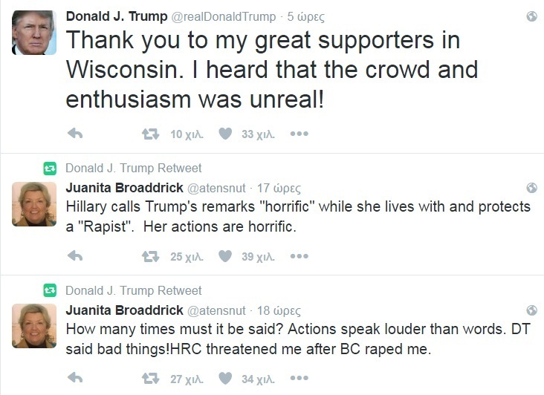Click globe icon on Trump's tweet
This screenshot has width=544, height=395.
tap(531, 16)
